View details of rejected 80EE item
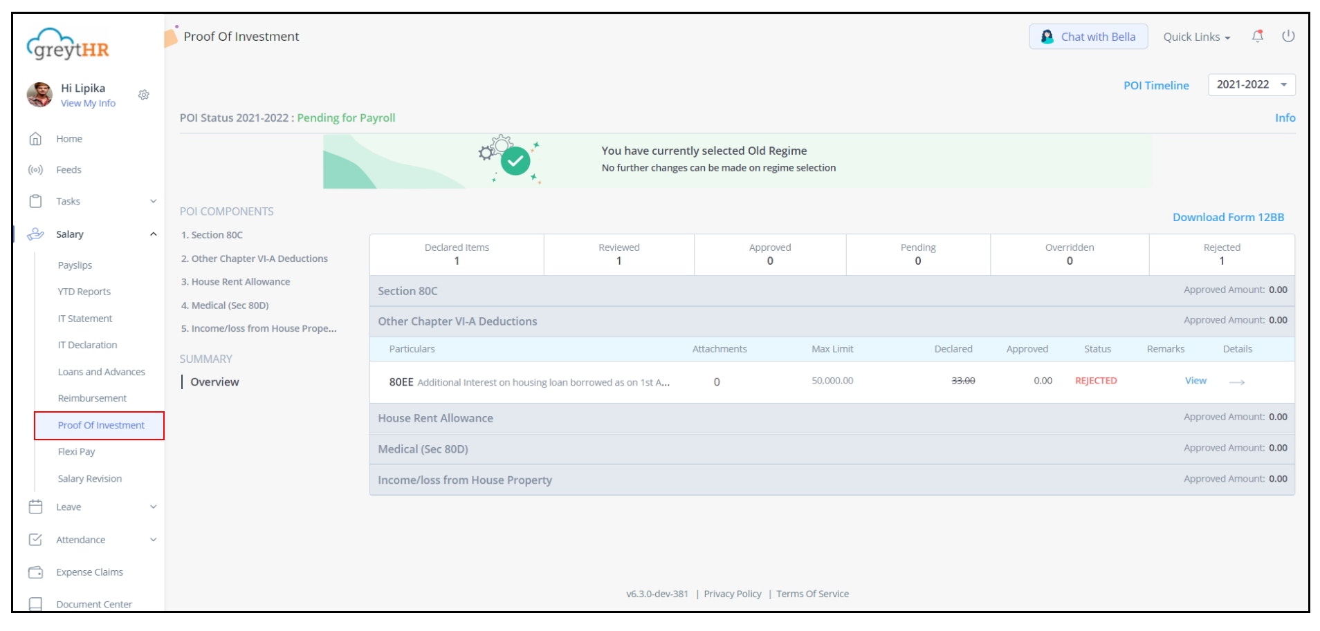This screenshot has height=631, width=1320. click(1195, 380)
